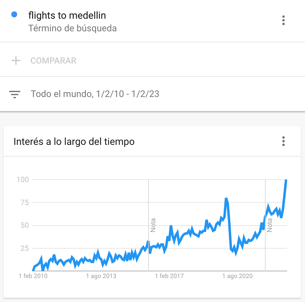The height and width of the screenshot is (302, 305).
Task: Click the 1 ago 2020 axis label
Action: pyautogui.click(x=237, y=276)
